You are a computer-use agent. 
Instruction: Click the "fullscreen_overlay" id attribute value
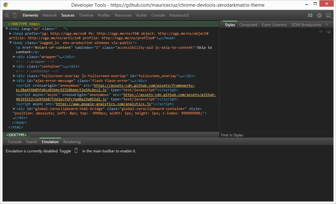click(x=157, y=76)
